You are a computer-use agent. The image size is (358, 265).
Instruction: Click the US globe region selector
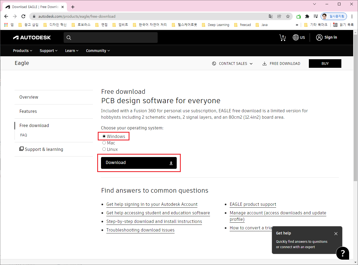pos(299,38)
